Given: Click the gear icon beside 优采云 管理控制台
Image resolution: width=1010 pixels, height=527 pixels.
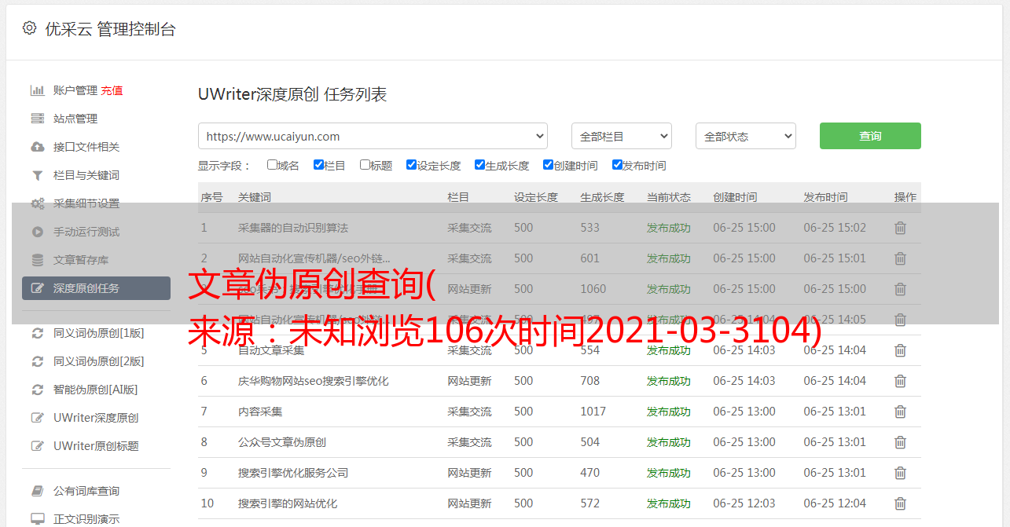Looking at the screenshot, I should (29, 28).
